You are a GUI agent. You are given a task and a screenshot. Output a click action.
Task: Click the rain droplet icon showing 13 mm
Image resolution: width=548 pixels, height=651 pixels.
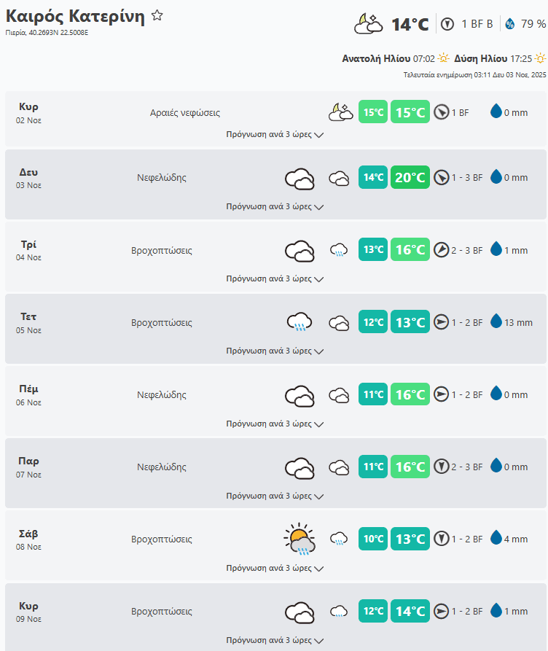click(x=496, y=321)
